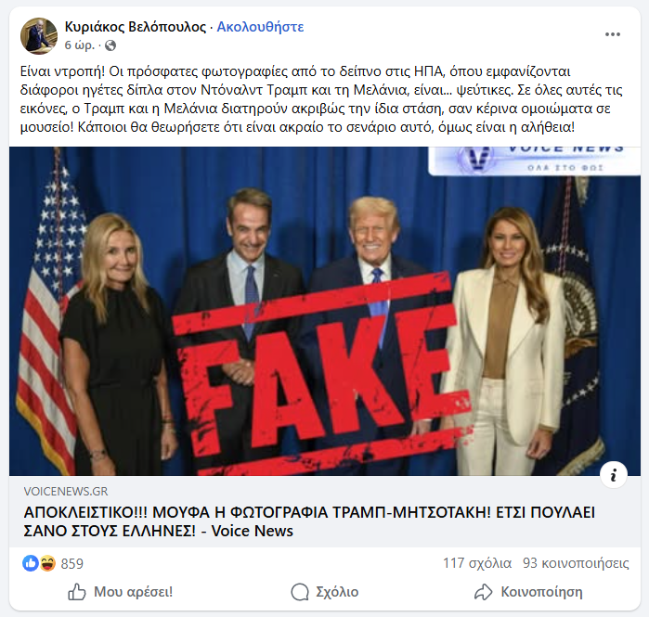View the 93 κοινοποιήσεις shares list
Viewport: 649px width, 617px height.
pos(576,563)
